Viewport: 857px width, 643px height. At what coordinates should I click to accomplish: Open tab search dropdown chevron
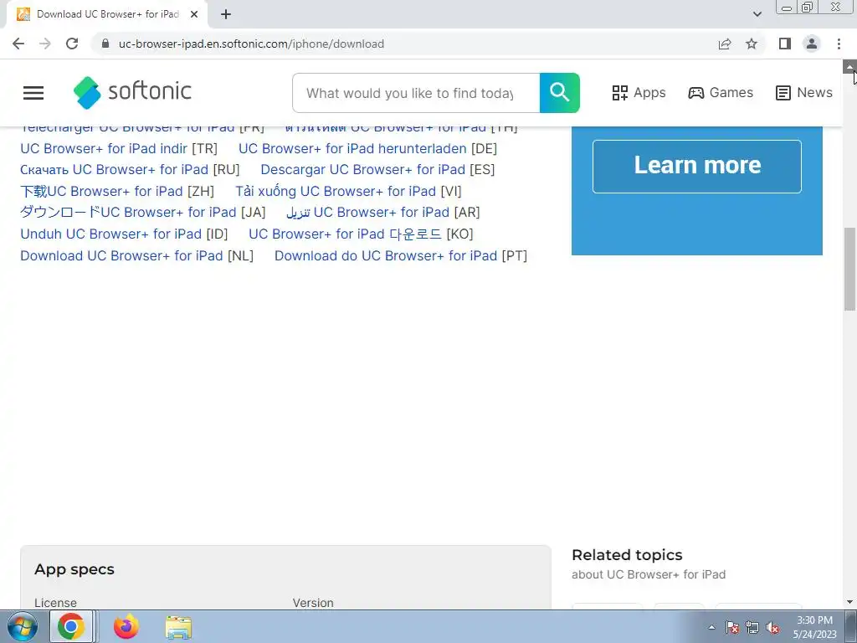pyautogui.click(x=757, y=14)
